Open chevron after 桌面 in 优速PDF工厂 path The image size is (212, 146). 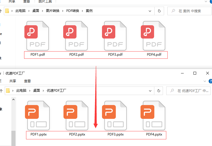click(43, 91)
